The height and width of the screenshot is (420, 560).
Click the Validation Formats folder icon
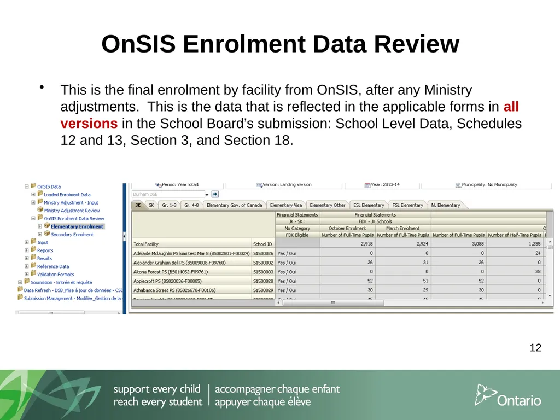(33, 273)
